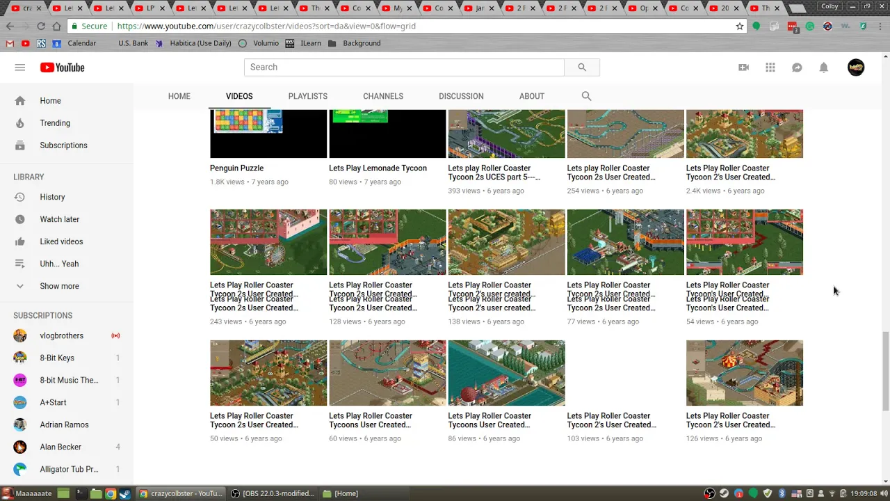Switch to channel HOME tab

click(179, 96)
